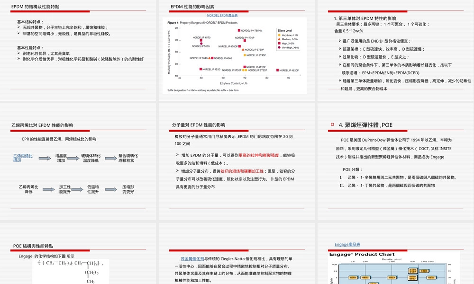Screen dimensions: 474x284
Task: Click the bullet starting 过氧化物：D 型硫速最快
Action: [376, 57]
